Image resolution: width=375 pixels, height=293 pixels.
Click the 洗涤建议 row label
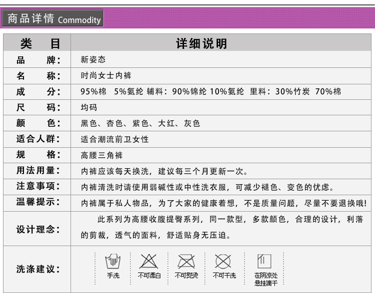[x=38, y=269]
